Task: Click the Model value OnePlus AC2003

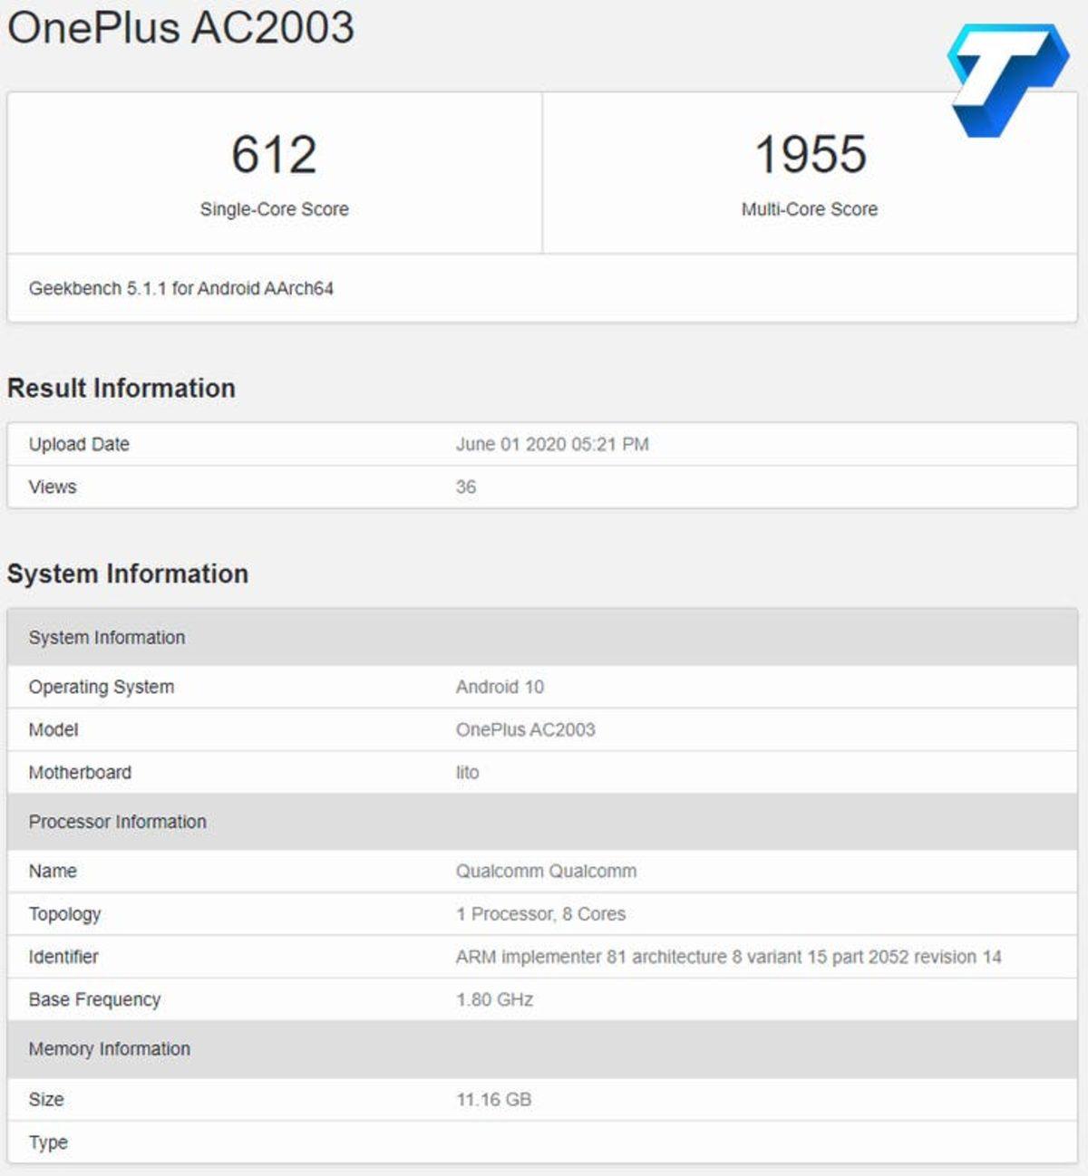Action: pos(525,729)
